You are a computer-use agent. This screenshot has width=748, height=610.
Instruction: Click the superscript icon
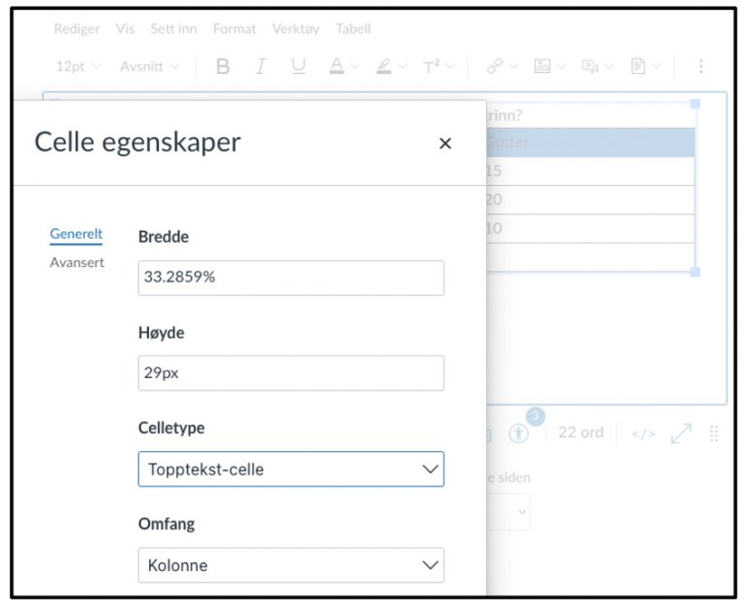[431, 66]
